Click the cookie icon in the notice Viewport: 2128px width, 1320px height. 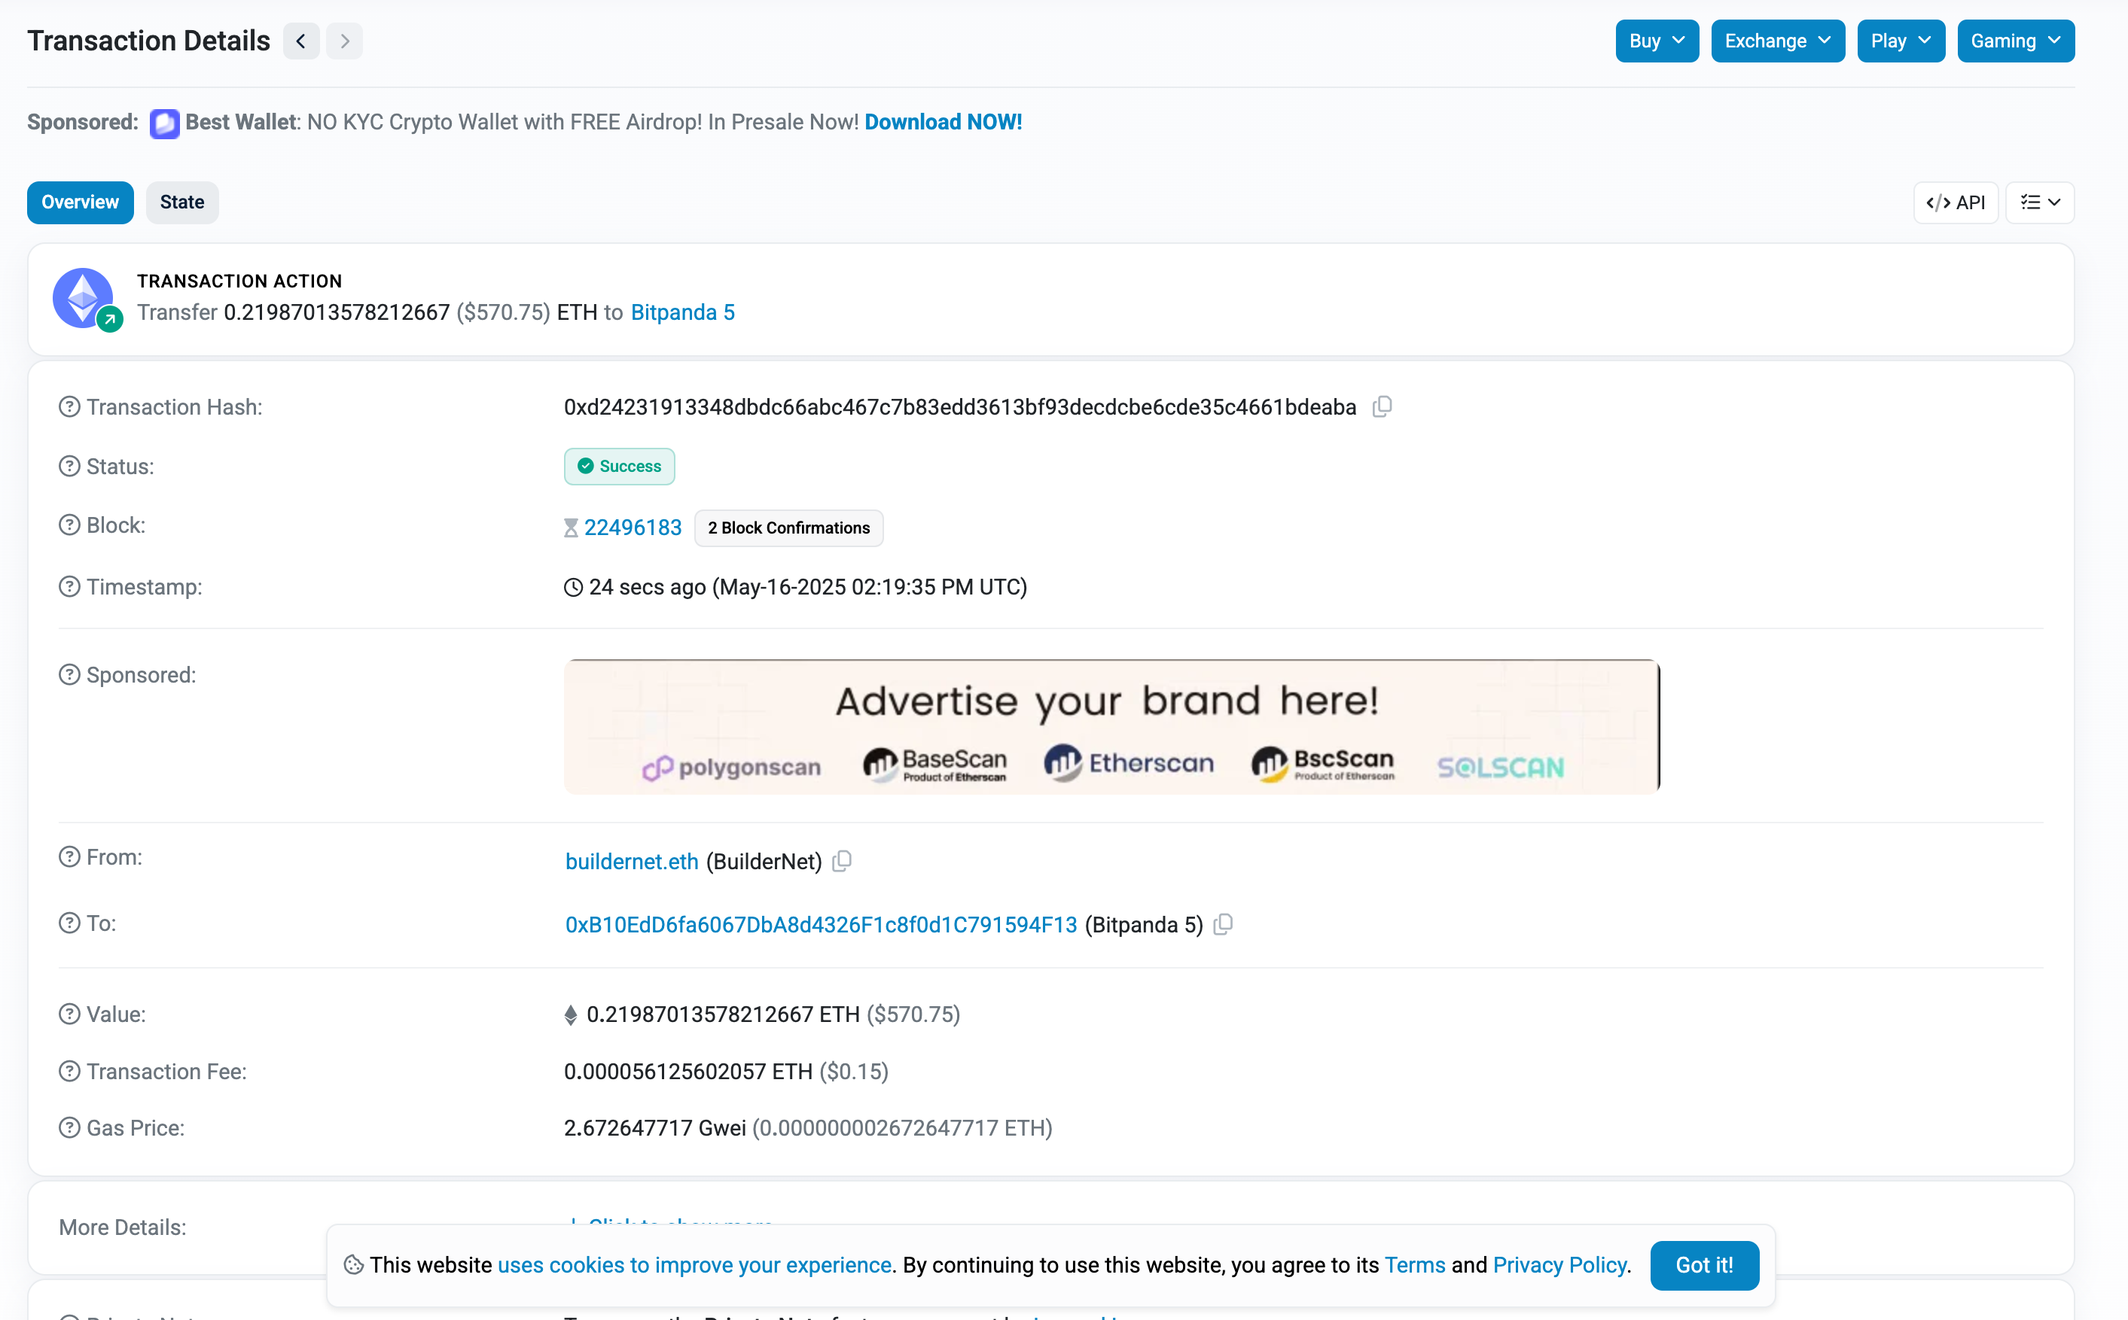coord(353,1265)
